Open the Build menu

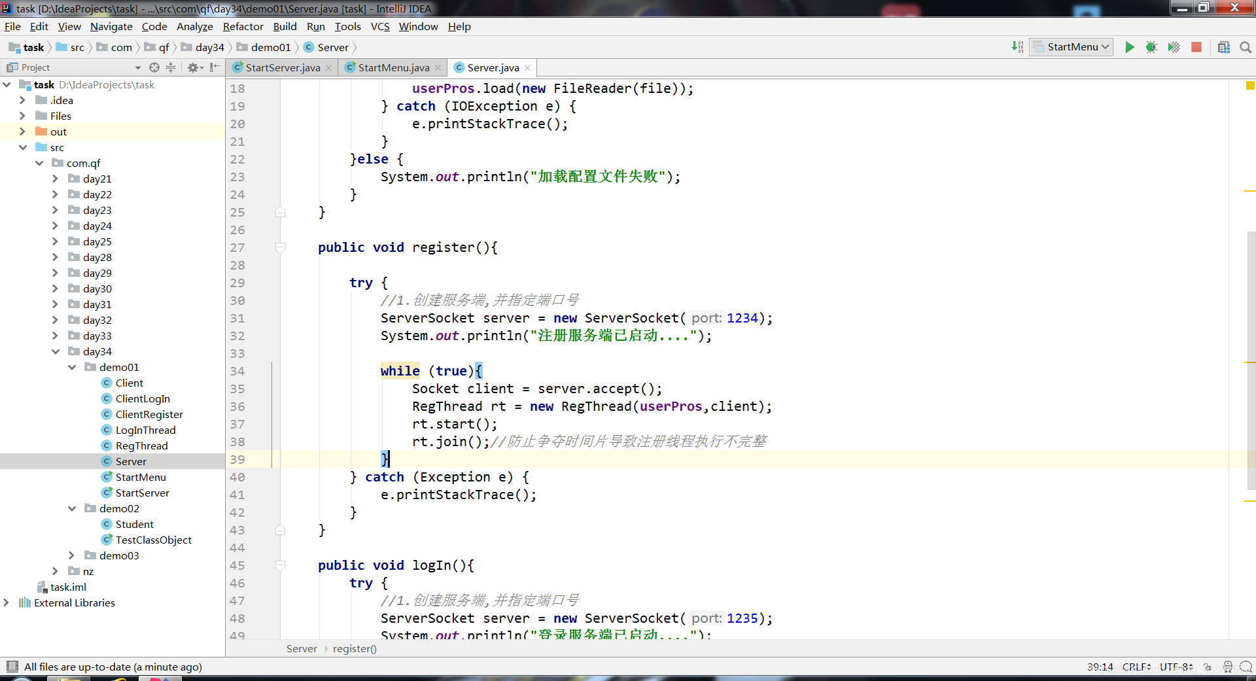(285, 26)
